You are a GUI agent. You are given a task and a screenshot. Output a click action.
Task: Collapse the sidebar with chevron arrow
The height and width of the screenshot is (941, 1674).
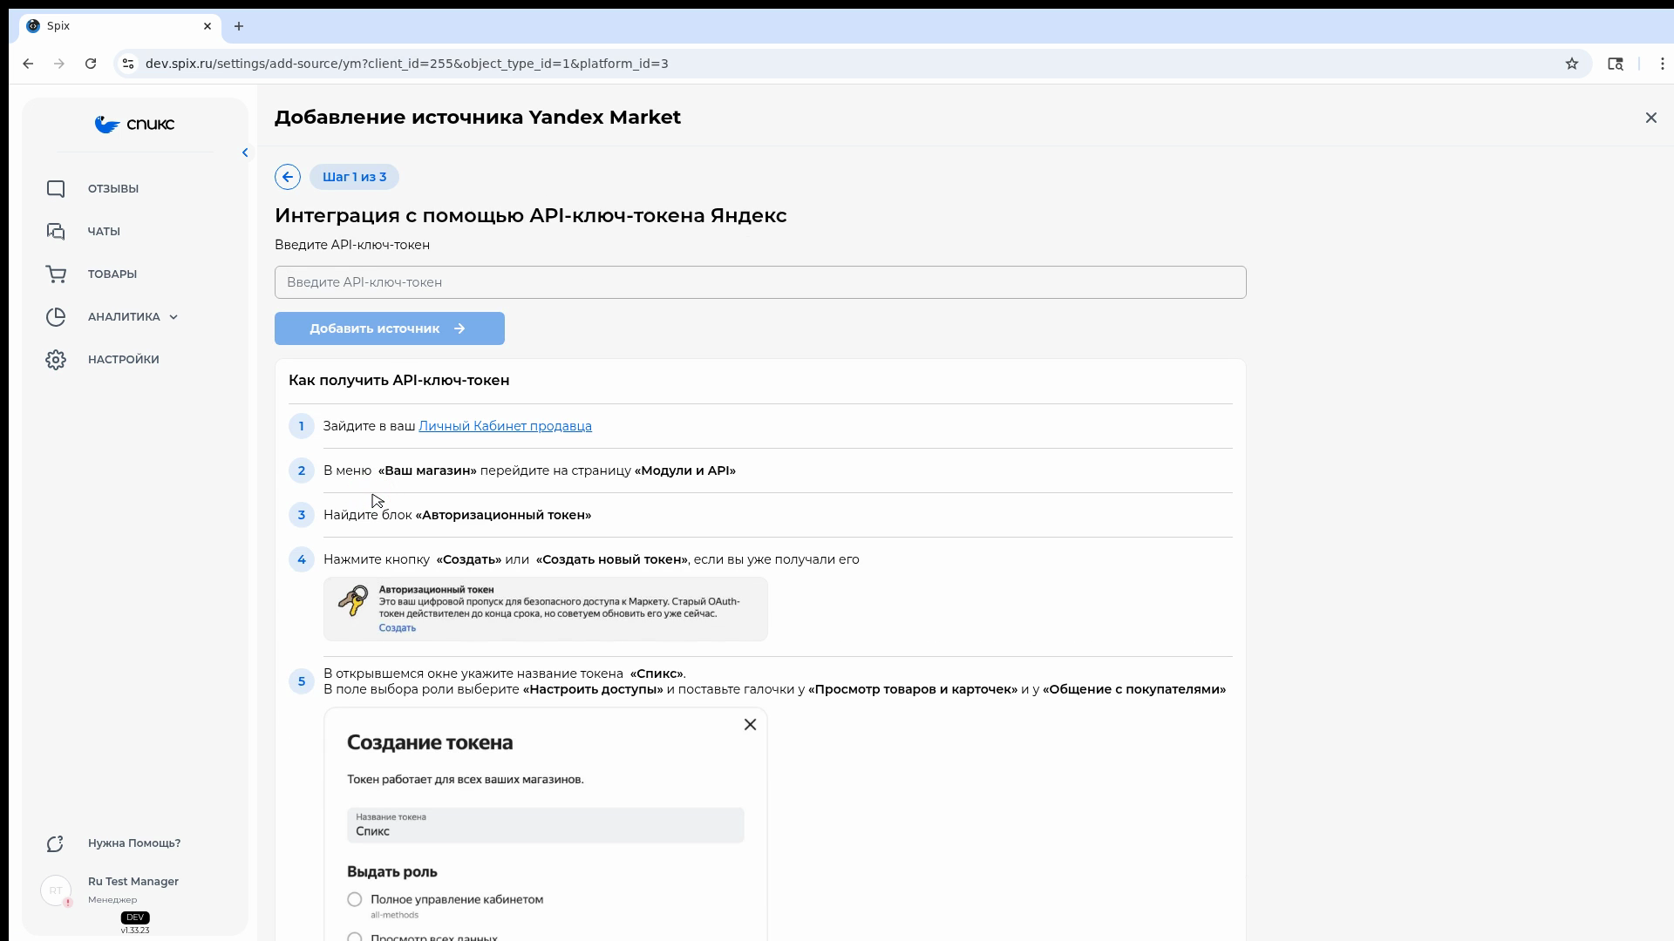coord(245,152)
